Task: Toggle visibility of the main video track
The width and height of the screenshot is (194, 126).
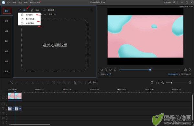Action: point(6,96)
